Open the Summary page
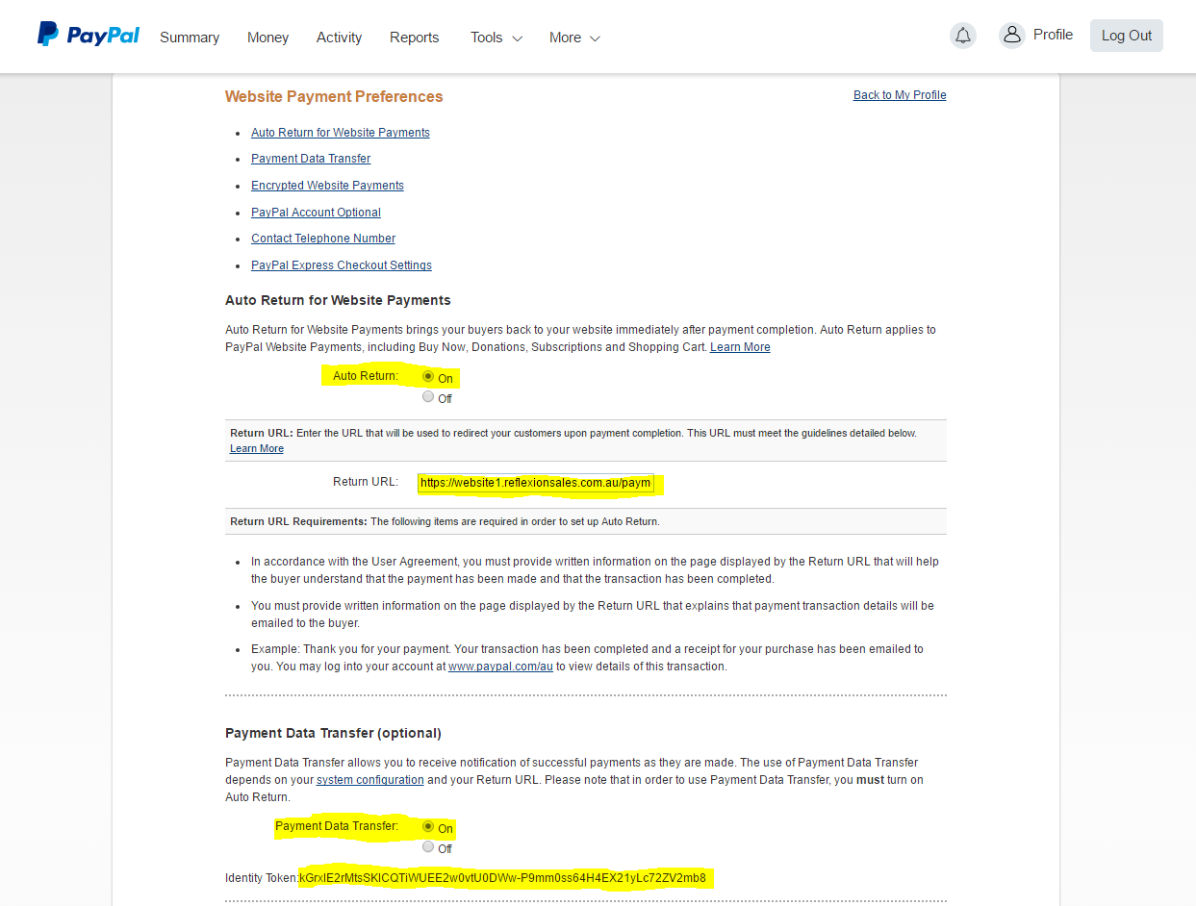This screenshot has height=906, width=1196. pyautogui.click(x=190, y=38)
